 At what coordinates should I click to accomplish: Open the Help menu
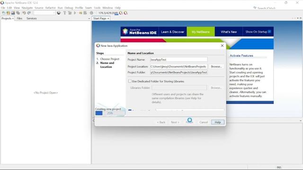tap(118, 8)
